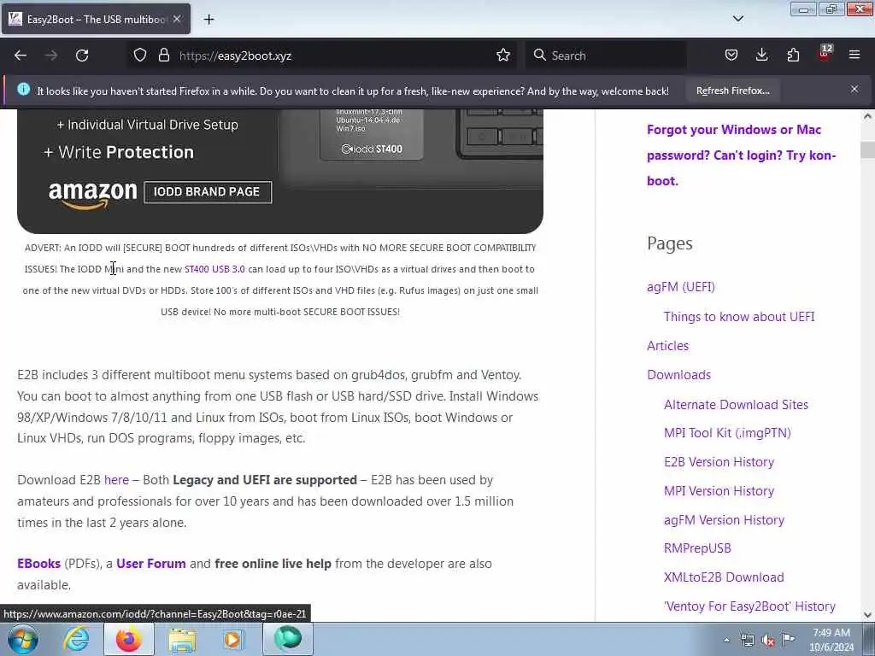Open the Windows Start menu
This screenshot has width=875, height=656.
(x=23, y=639)
